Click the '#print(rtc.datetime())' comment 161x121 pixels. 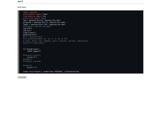pos(34,43)
